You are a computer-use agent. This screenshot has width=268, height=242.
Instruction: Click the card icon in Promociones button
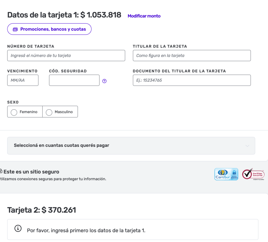tap(15, 29)
